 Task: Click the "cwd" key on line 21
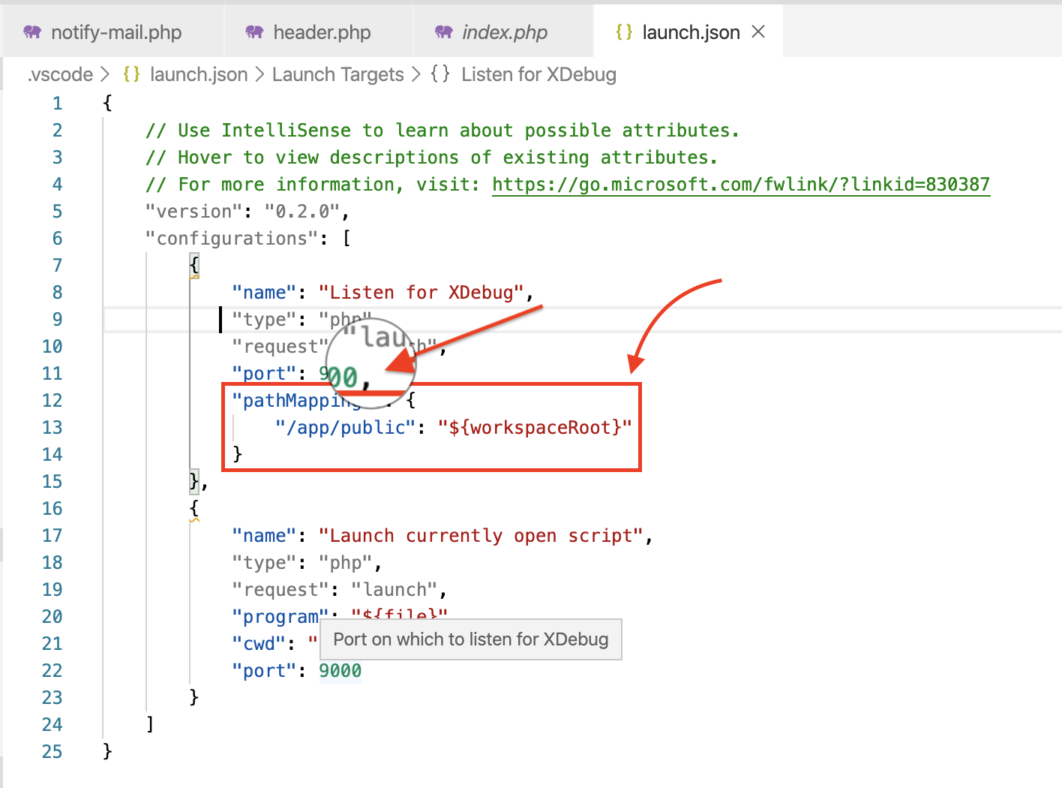[259, 644]
